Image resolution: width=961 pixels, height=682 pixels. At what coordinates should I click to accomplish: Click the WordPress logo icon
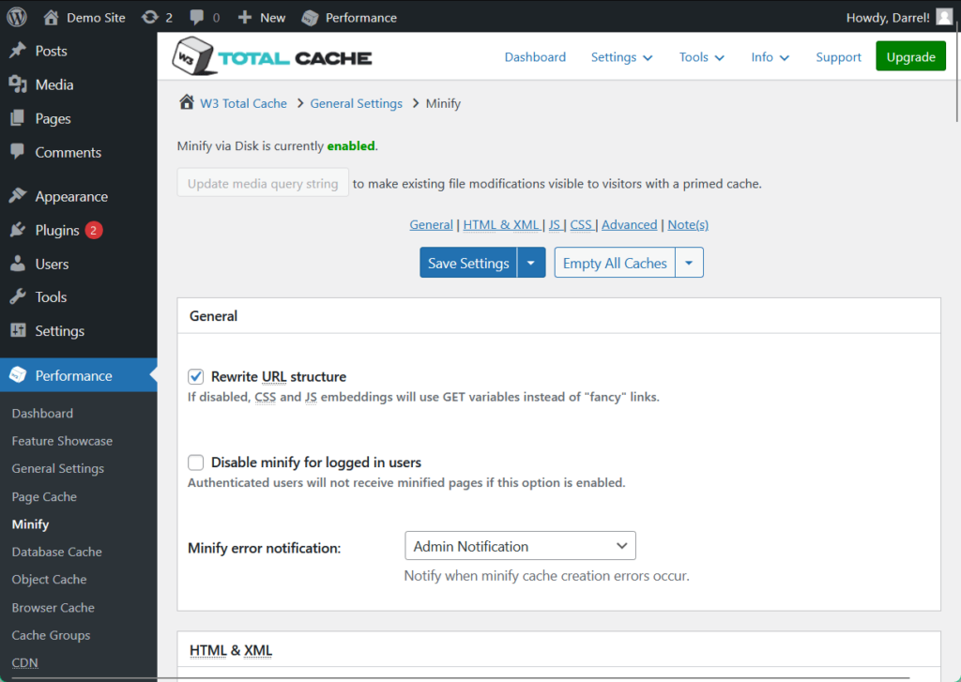(x=17, y=17)
